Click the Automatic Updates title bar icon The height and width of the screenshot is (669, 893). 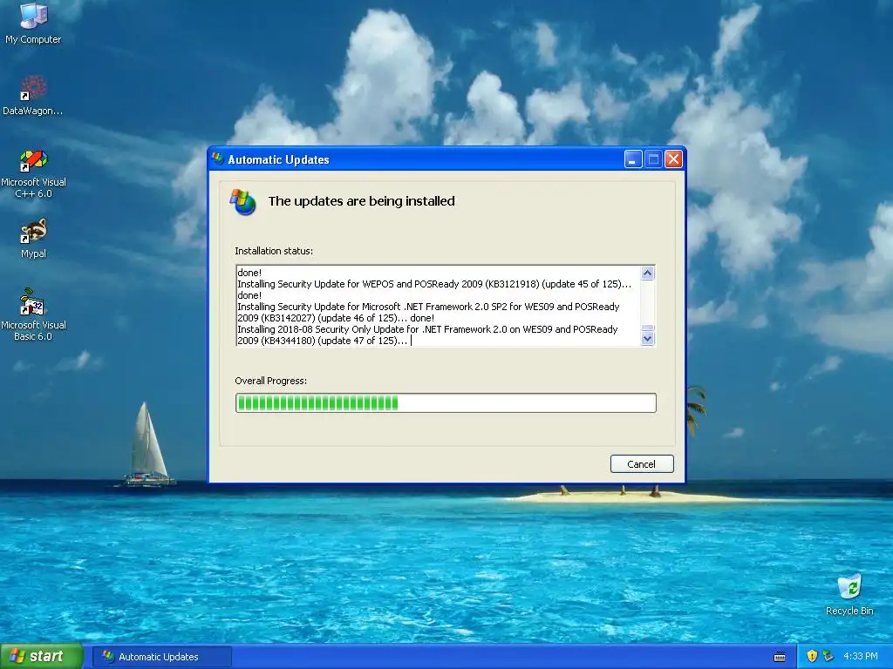(x=217, y=159)
